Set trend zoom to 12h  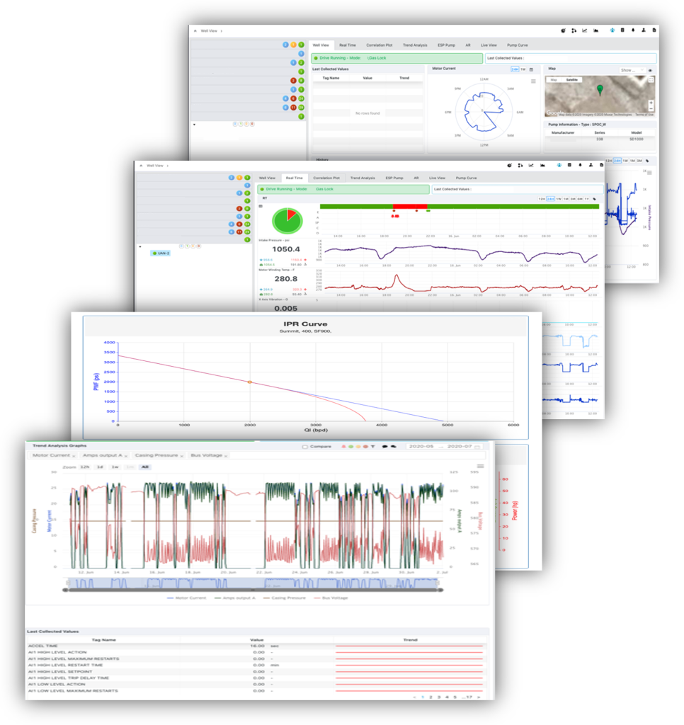84,467
